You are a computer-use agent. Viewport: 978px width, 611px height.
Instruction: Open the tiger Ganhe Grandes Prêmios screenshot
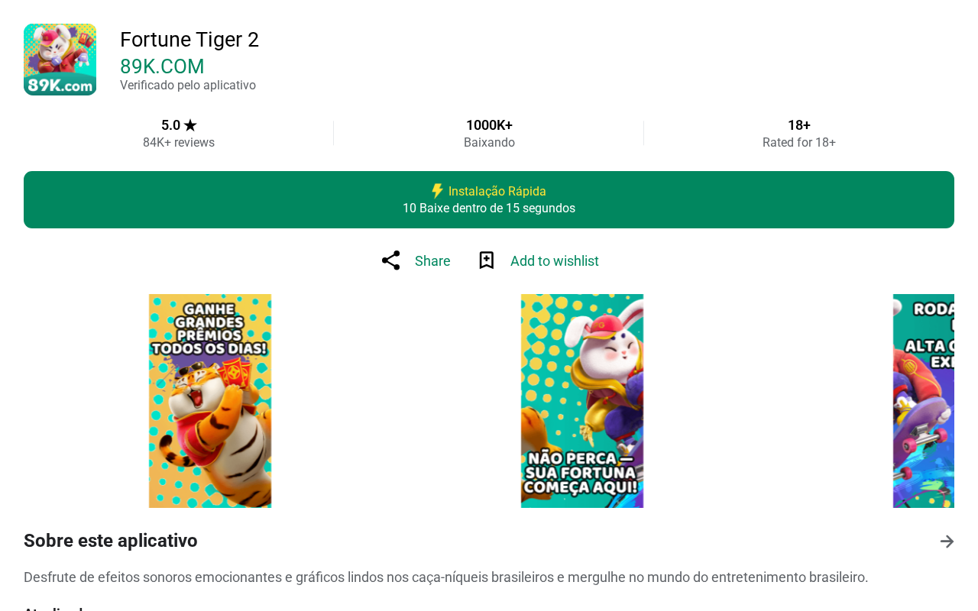(x=210, y=401)
